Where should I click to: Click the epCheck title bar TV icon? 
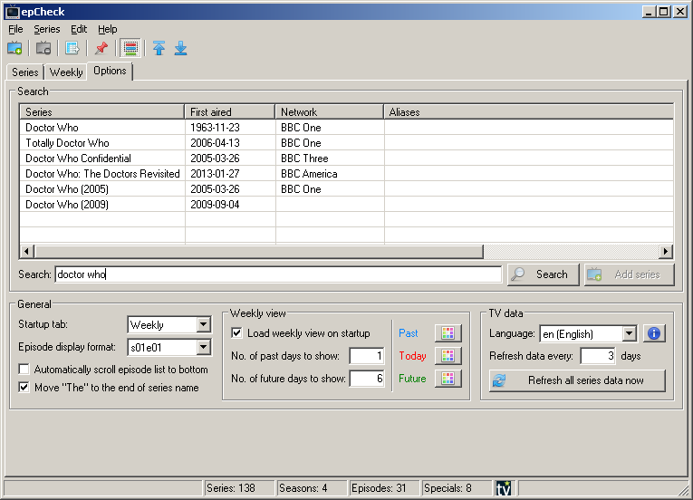point(13,12)
